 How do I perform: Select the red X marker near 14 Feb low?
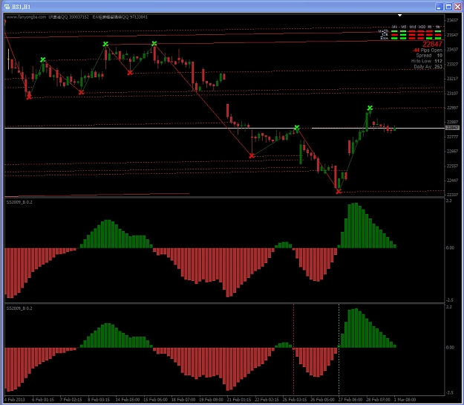click(x=130, y=73)
